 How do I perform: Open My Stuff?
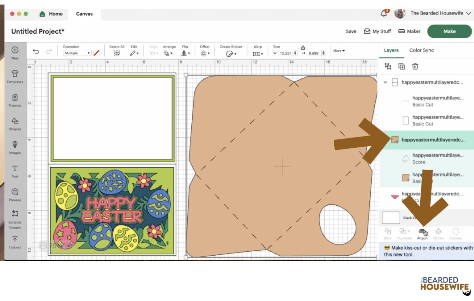[377, 31]
